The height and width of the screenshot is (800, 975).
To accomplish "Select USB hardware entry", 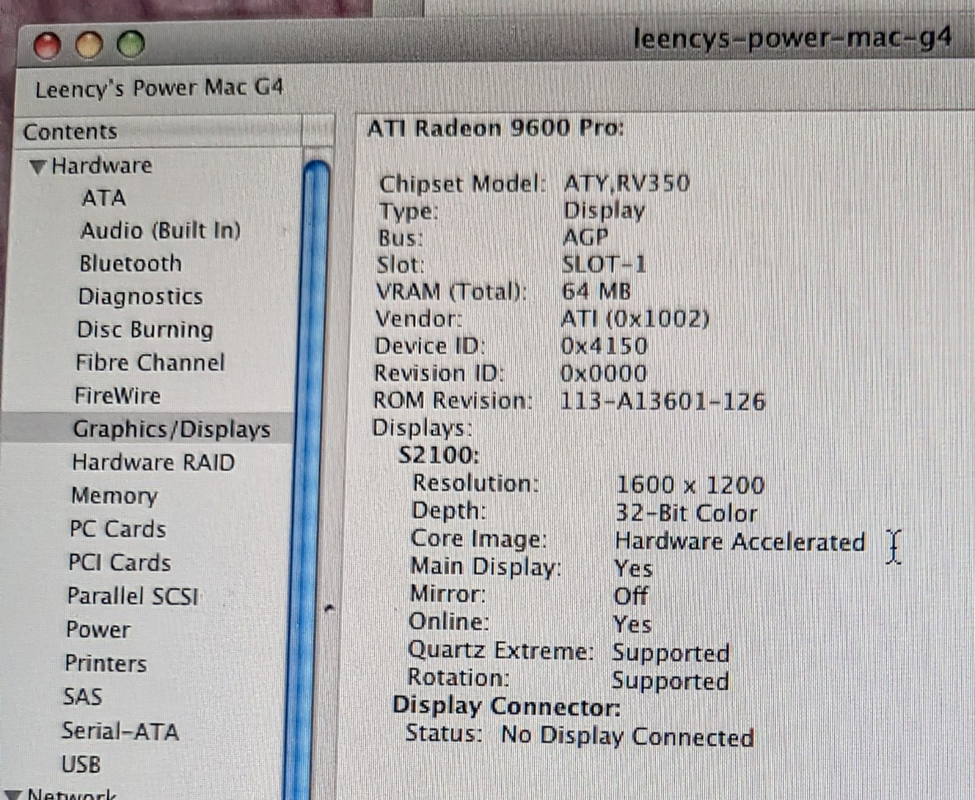I will click(81, 764).
